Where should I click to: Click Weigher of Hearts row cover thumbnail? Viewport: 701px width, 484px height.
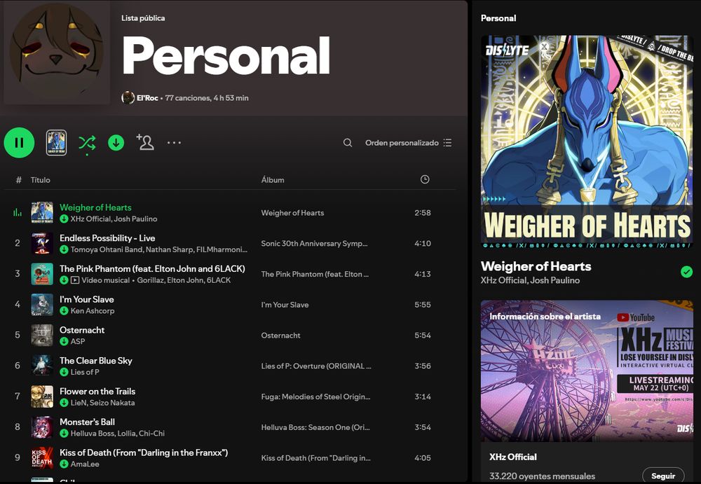click(42, 213)
